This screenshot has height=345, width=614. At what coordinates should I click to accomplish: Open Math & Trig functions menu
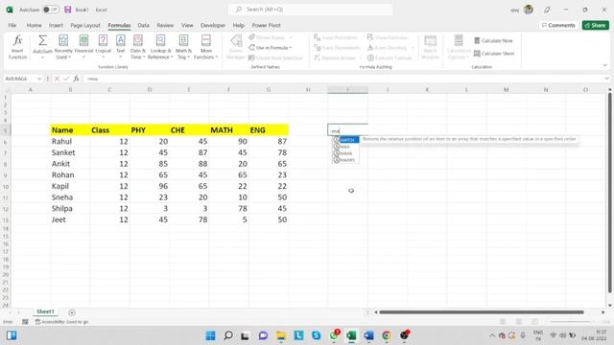(183, 47)
